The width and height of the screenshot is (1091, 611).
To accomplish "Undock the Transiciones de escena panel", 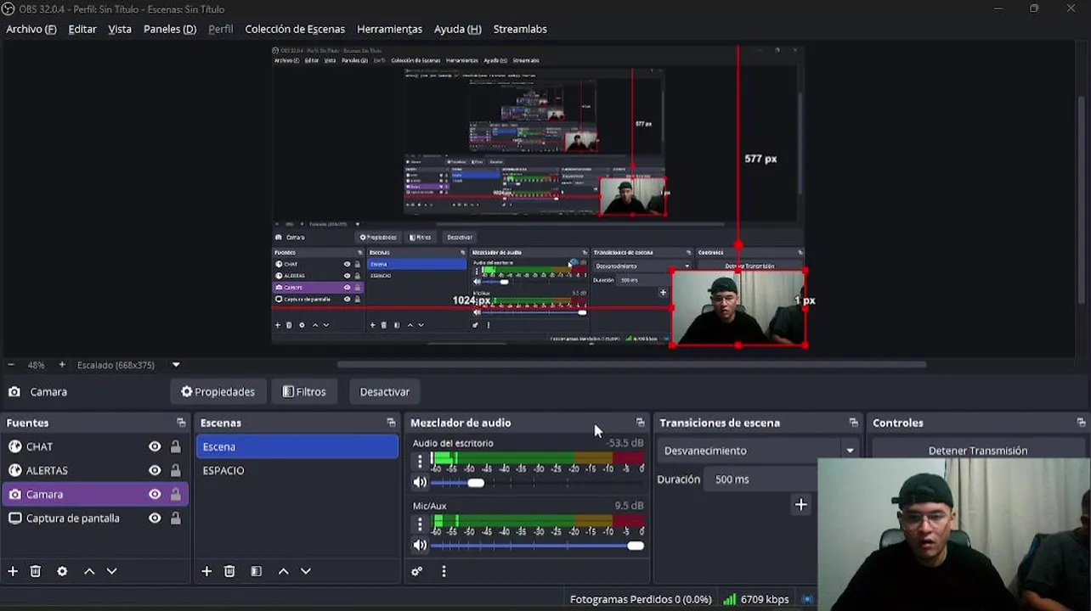I will [x=853, y=423].
